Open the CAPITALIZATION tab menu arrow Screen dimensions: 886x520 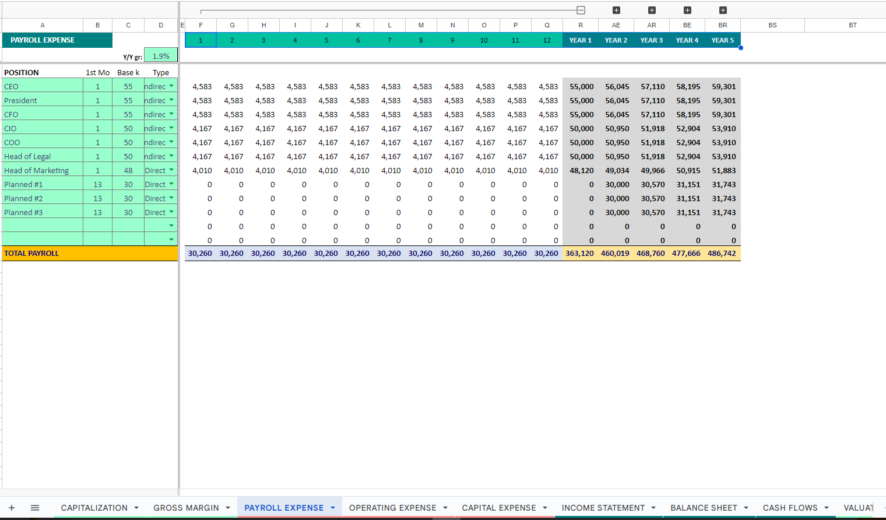136,508
